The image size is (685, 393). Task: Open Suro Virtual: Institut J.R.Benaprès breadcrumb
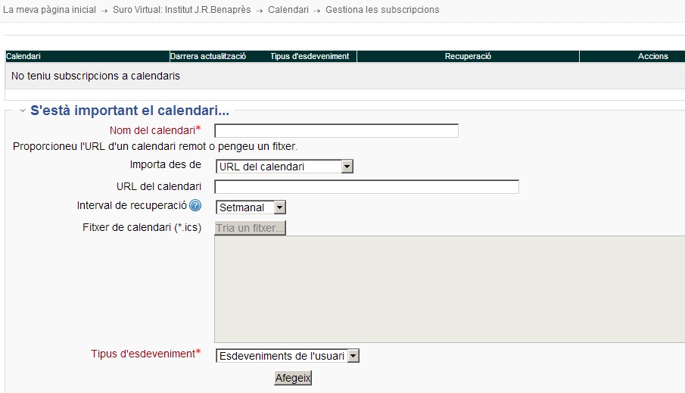182,10
